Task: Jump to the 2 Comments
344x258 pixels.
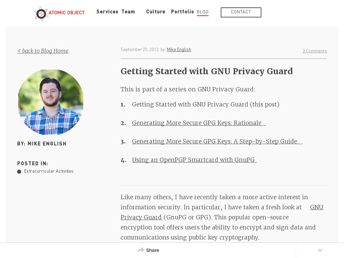Action: coord(314,51)
